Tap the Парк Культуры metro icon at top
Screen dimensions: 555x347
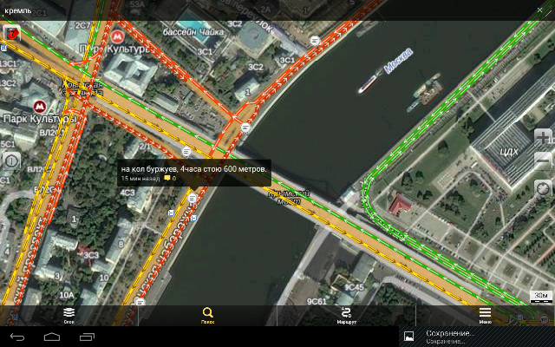pyautogui.click(x=117, y=37)
